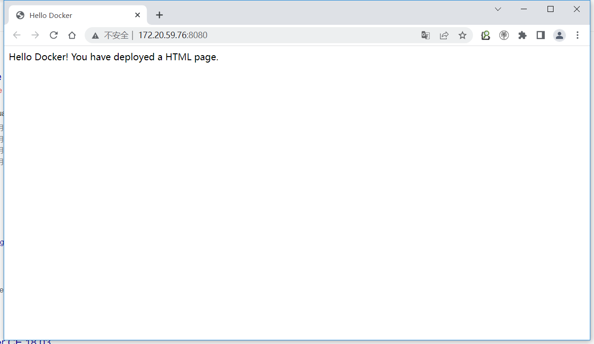
Task: Open Chrome's three-dot menu
Action: pos(577,35)
